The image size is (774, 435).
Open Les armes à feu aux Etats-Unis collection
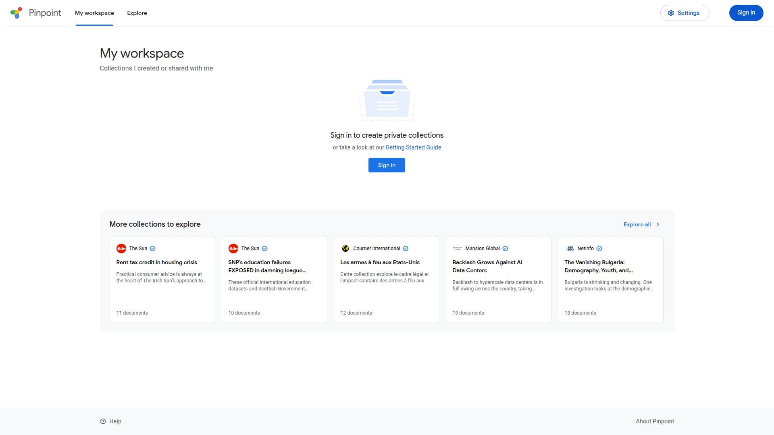click(x=387, y=280)
